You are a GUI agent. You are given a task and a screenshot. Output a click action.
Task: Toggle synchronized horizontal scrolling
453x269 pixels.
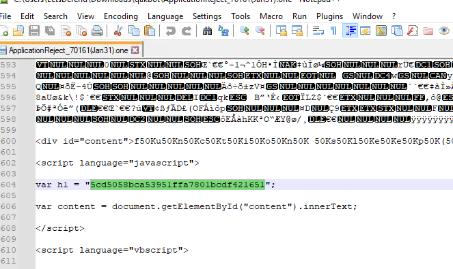297,31
